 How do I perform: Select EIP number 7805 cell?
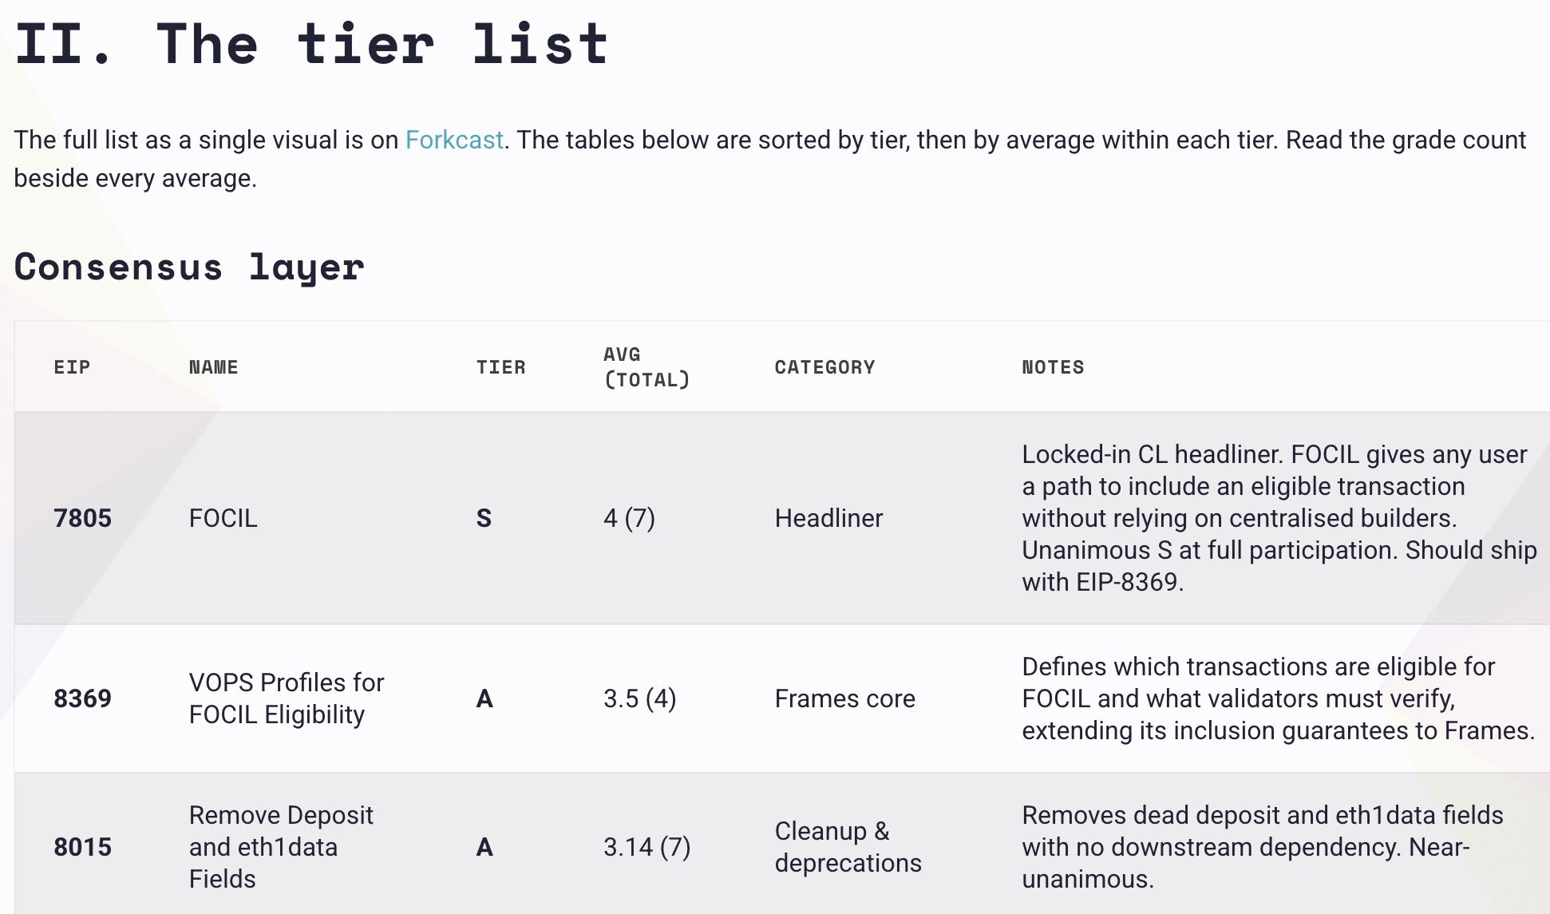click(x=82, y=518)
